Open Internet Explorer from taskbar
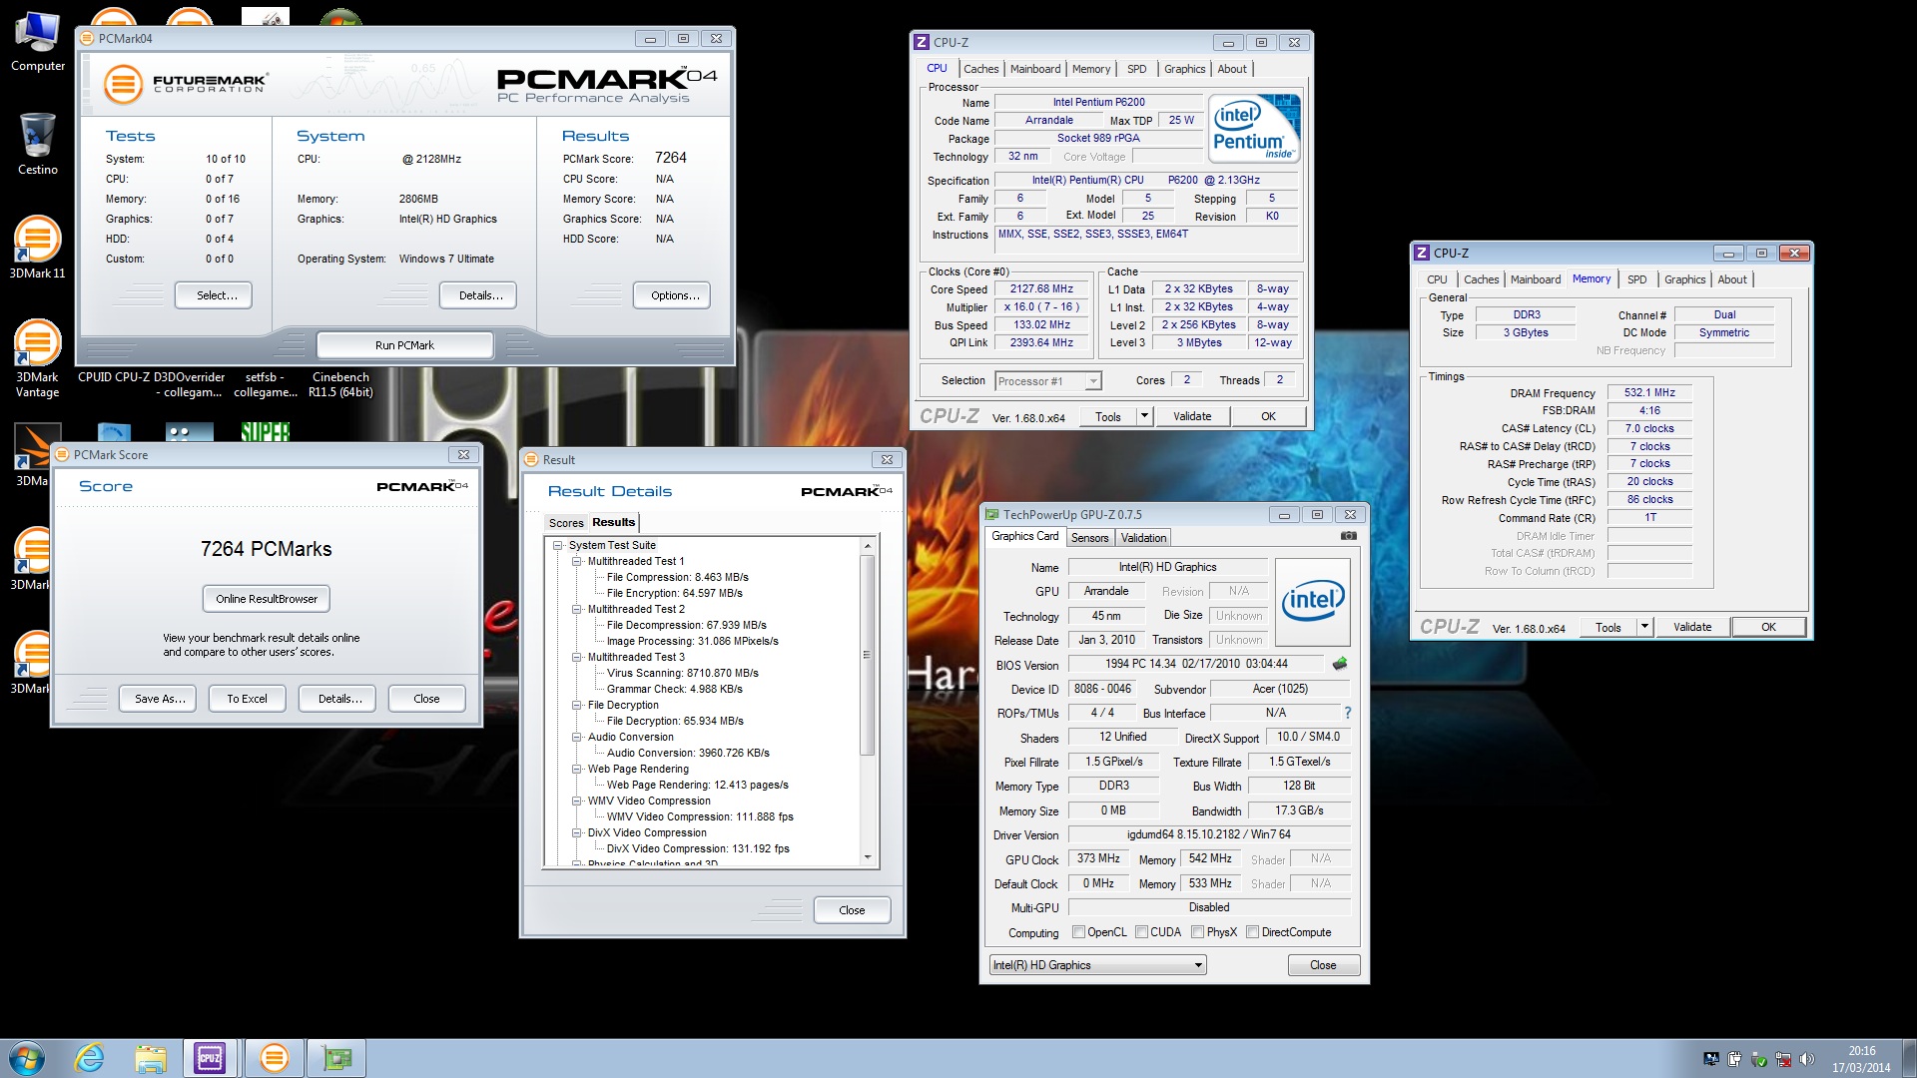 click(90, 1058)
